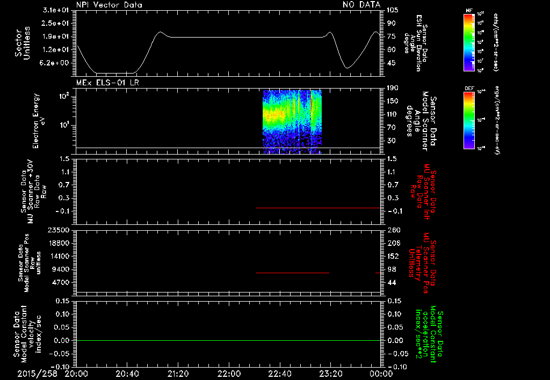550x380 pixels.
Task: Click the '22:00' time tick label
Action: [229, 374]
